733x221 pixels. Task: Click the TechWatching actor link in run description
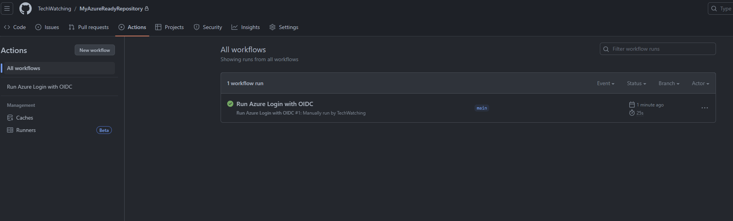tap(351, 113)
